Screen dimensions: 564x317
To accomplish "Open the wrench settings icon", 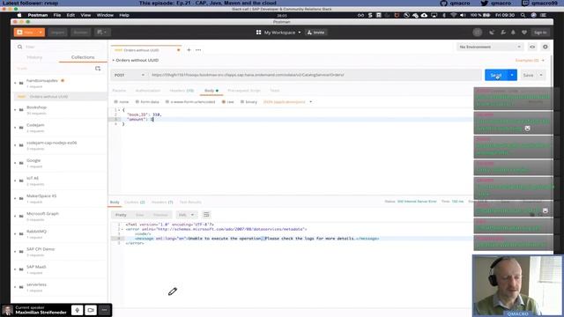I will tap(503, 33).
